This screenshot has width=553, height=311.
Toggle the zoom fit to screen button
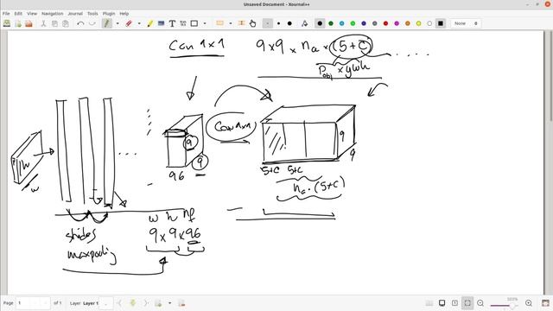click(467, 303)
